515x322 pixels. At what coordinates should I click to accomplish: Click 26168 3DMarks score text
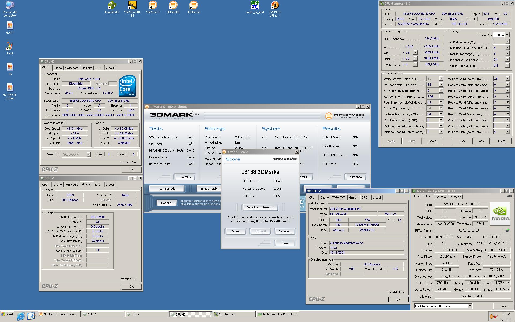pyautogui.click(x=260, y=172)
